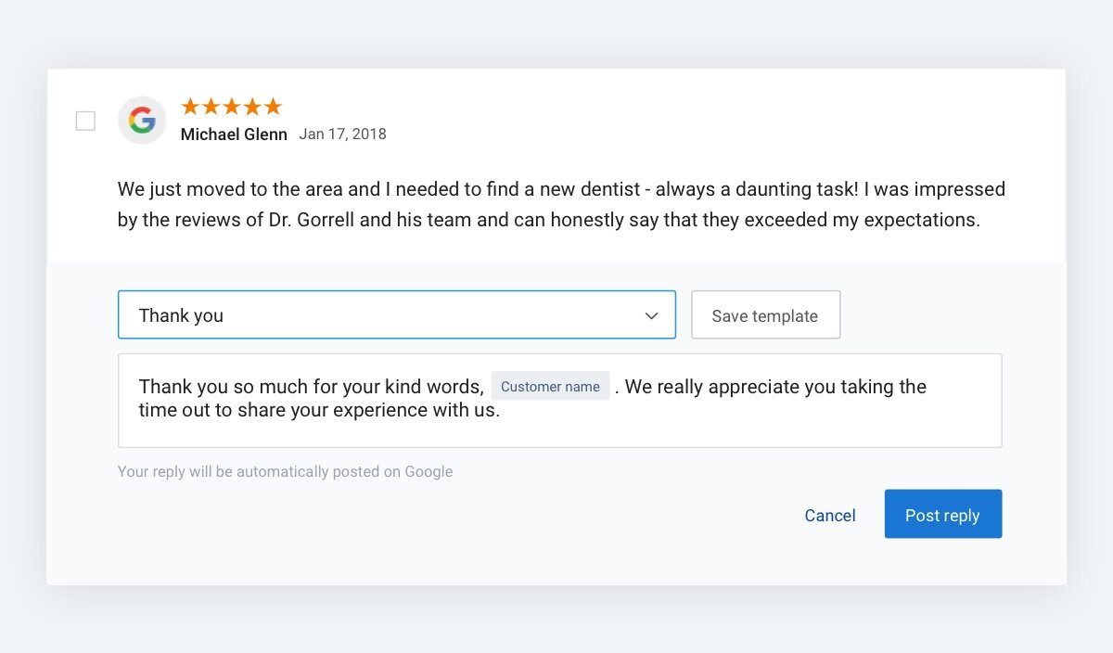The width and height of the screenshot is (1113, 653).
Task: Click the Google logo icon
Action: pyautogui.click(x=142, y=121)
